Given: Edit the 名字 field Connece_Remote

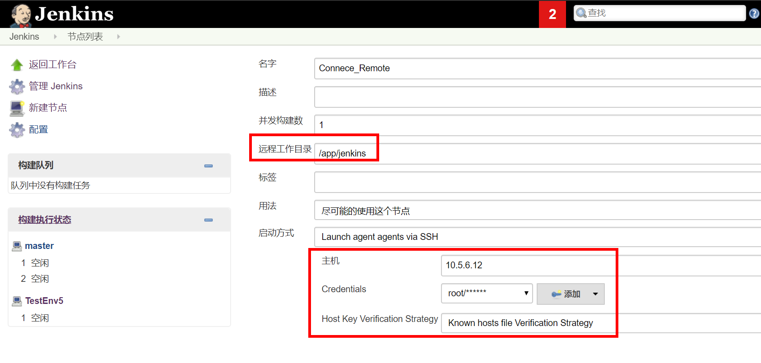Looking at the screenshot, I should [x=538, y=69].
